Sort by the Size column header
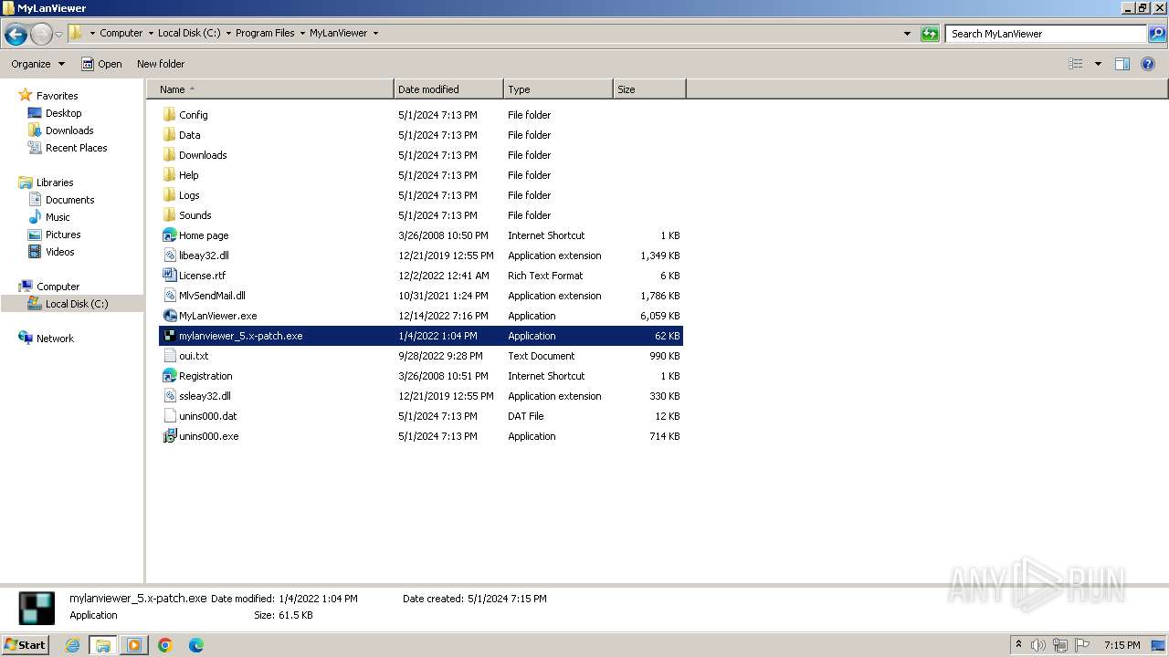This screenshot has height=657, width=1169. click(x=649, y=89)
